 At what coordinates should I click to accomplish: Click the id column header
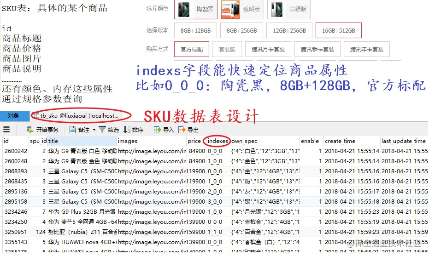[16, 141]
